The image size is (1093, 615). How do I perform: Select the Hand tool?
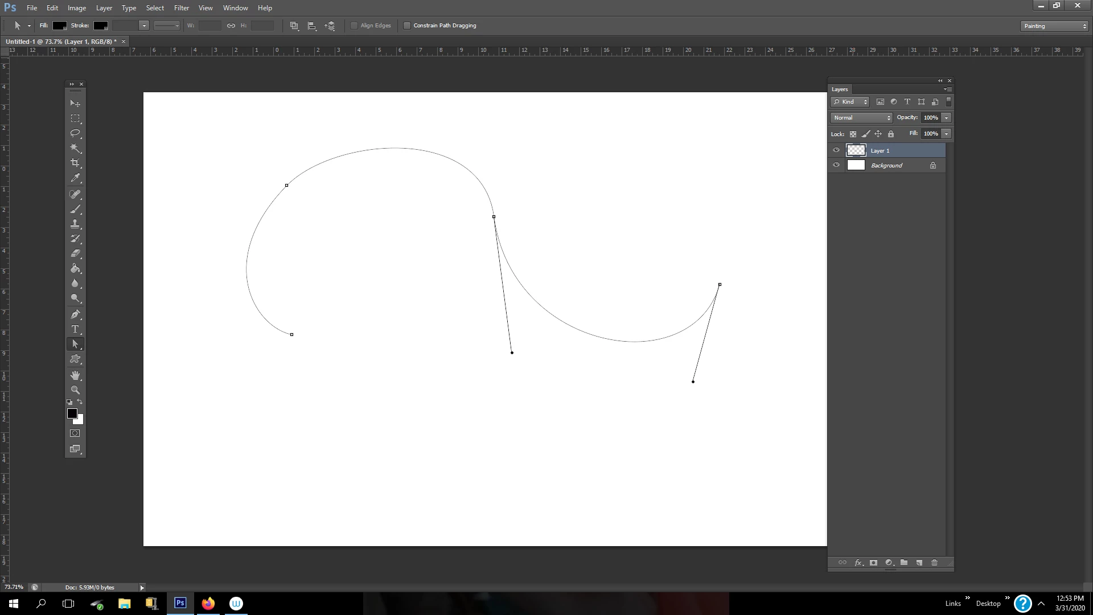[x=75, y=375]
